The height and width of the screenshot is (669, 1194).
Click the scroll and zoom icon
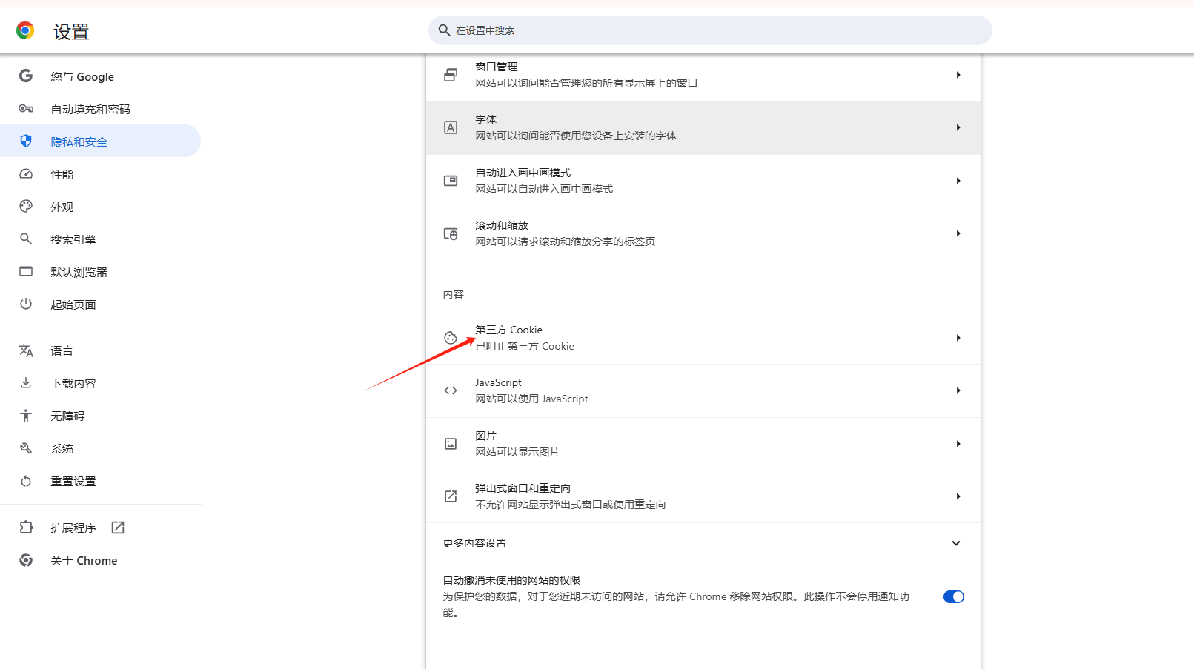tap(451, 233)
